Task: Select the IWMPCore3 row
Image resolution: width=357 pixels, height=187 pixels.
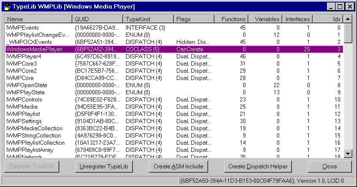Action: click(x=174, y=63)
